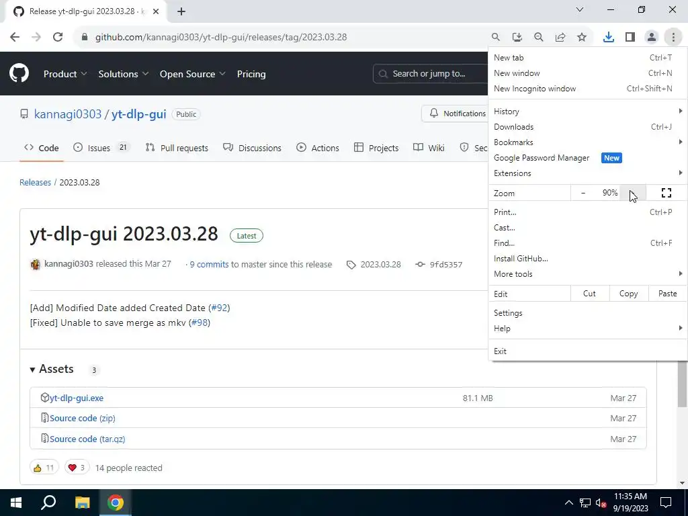Click the network tray icon
Image resolution: width=688 pixels, height=516 pixels.
(585, 503)
